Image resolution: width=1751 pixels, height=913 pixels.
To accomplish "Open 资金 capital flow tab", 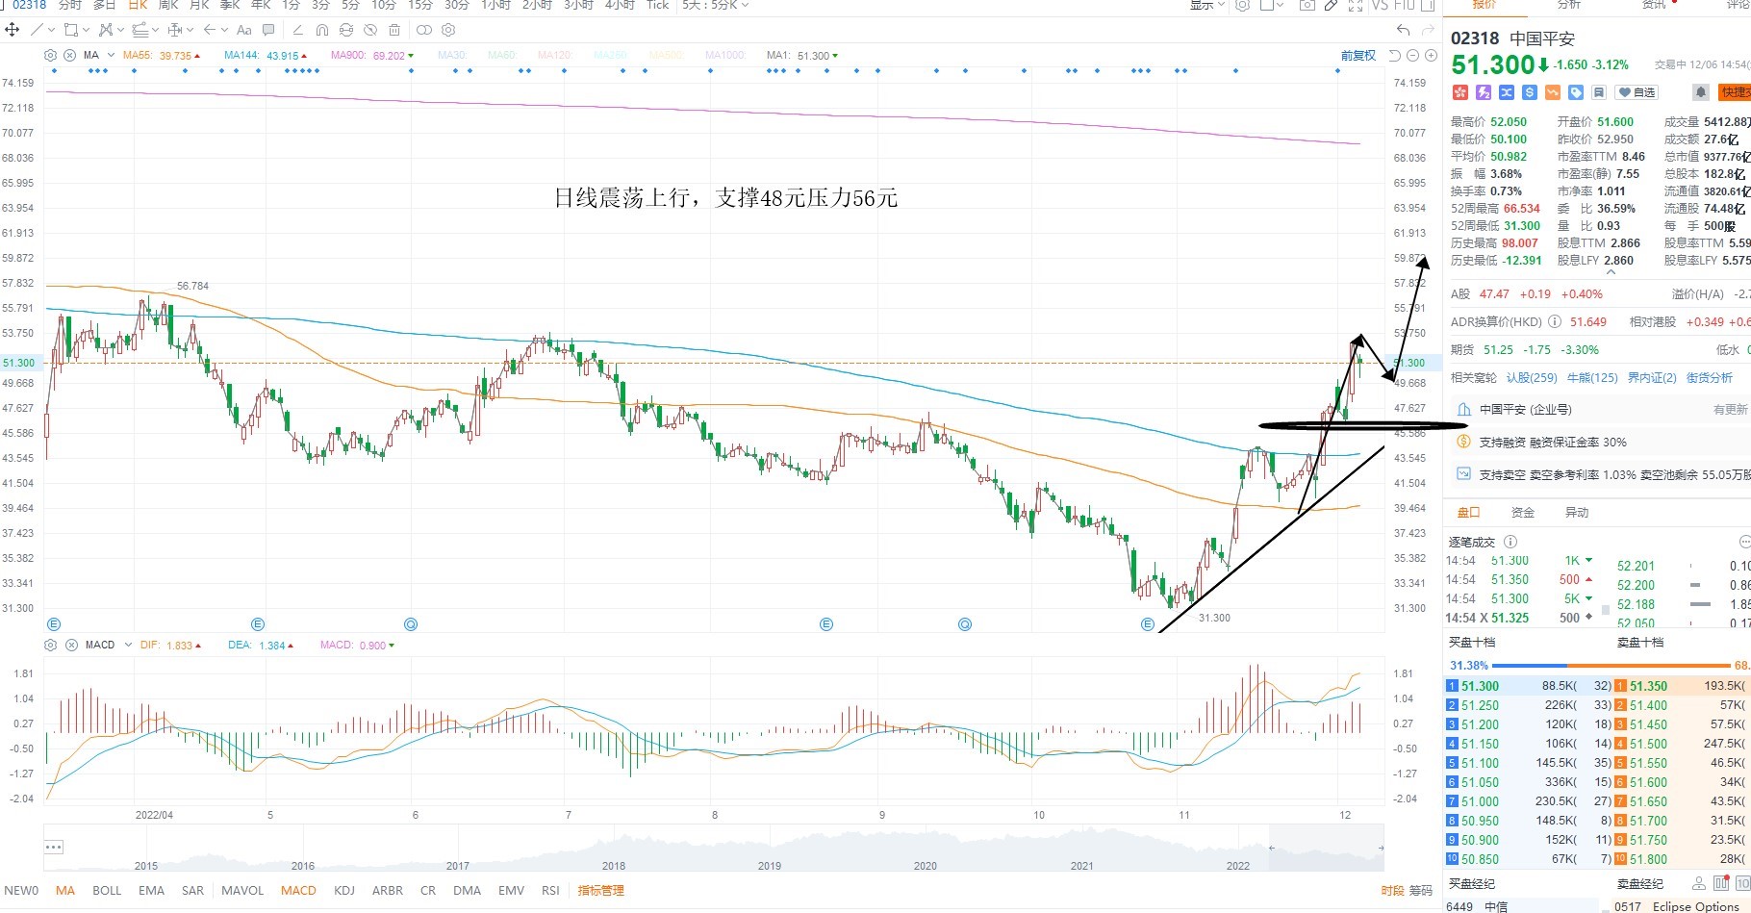I will [x=1523, y=513].
